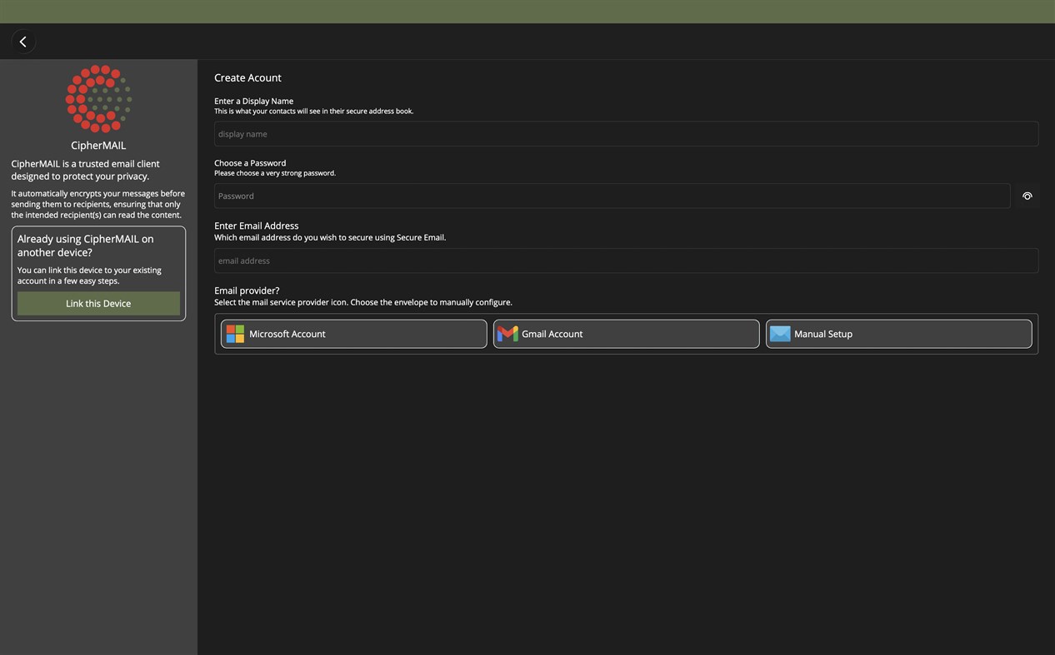The width and height of the screenshot is (1055, 655).
Task: Go back using the arrow button
Action: point(23,42)
